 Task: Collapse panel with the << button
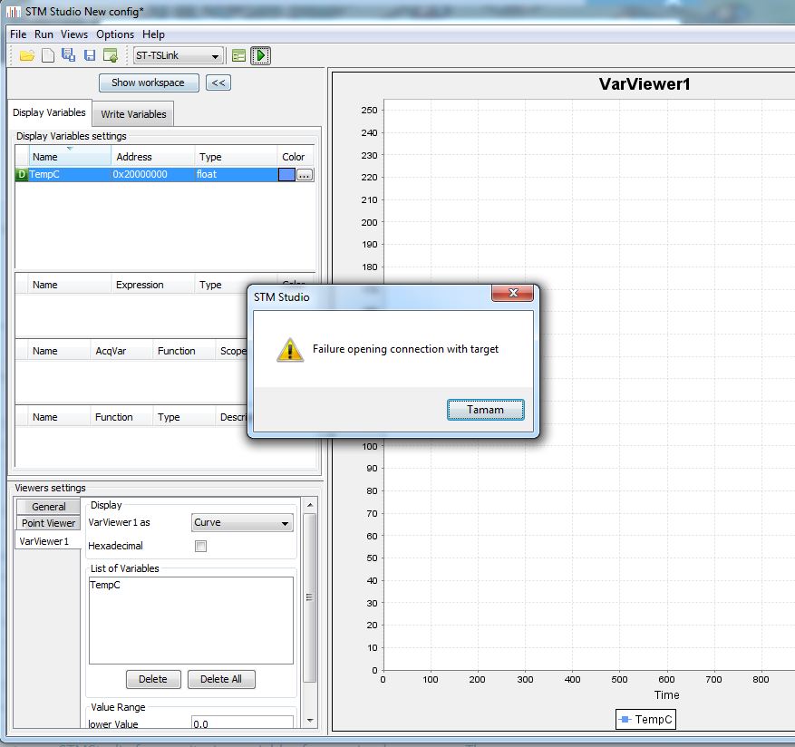(218, 82)
